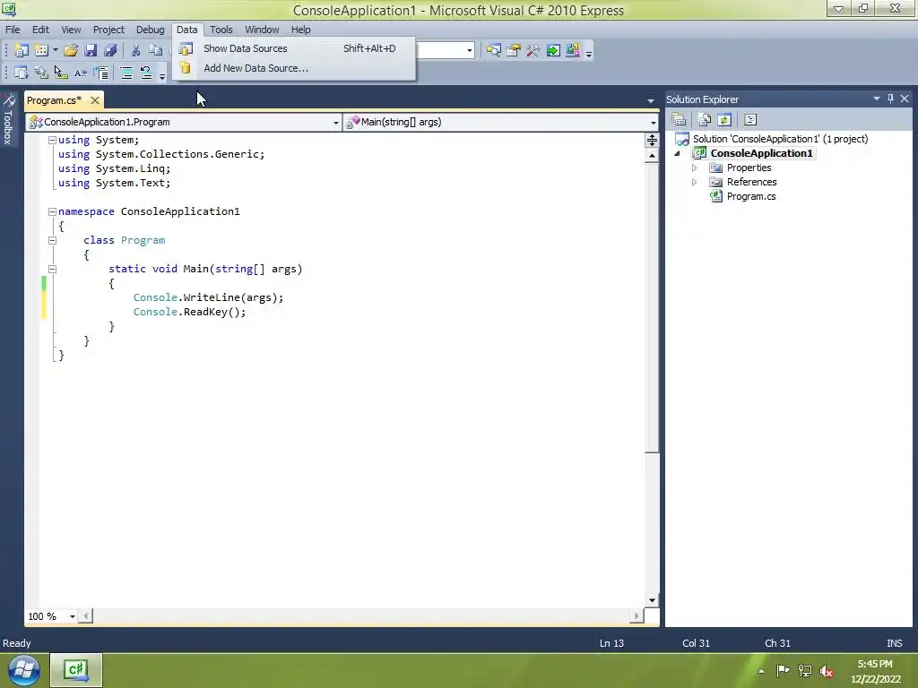Expand the References tree node
918x688 pixels.
pos(695,182)
